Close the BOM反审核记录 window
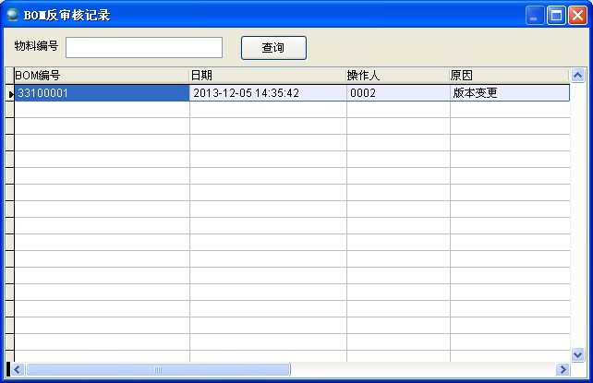The width and height of the screenshot is (593, 383). point(577,15)
